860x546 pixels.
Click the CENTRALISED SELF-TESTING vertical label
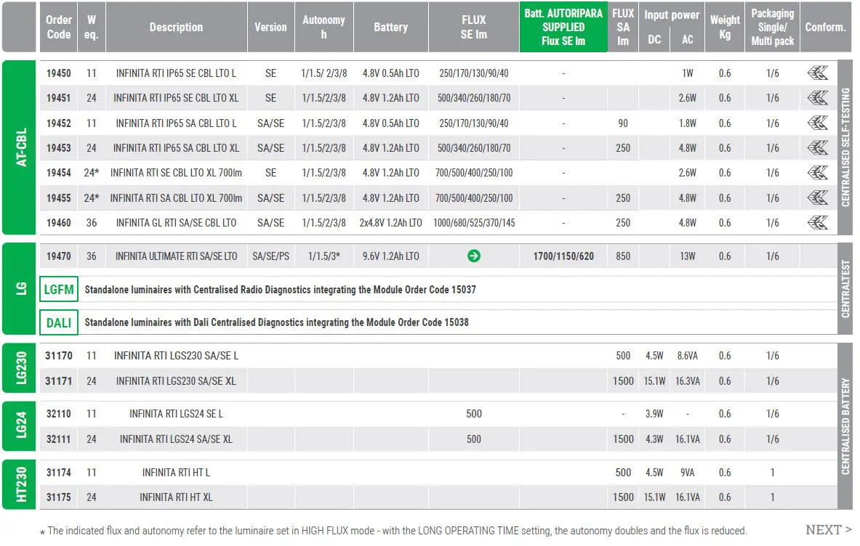(x=845, y=147)
